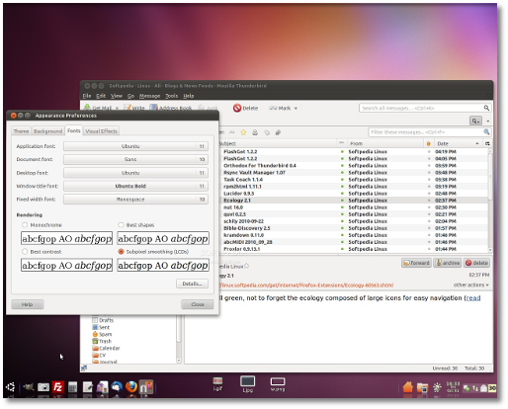508x409 pixels.
Task: Click the read more link in message body
Action: click(x=472, y=298)
